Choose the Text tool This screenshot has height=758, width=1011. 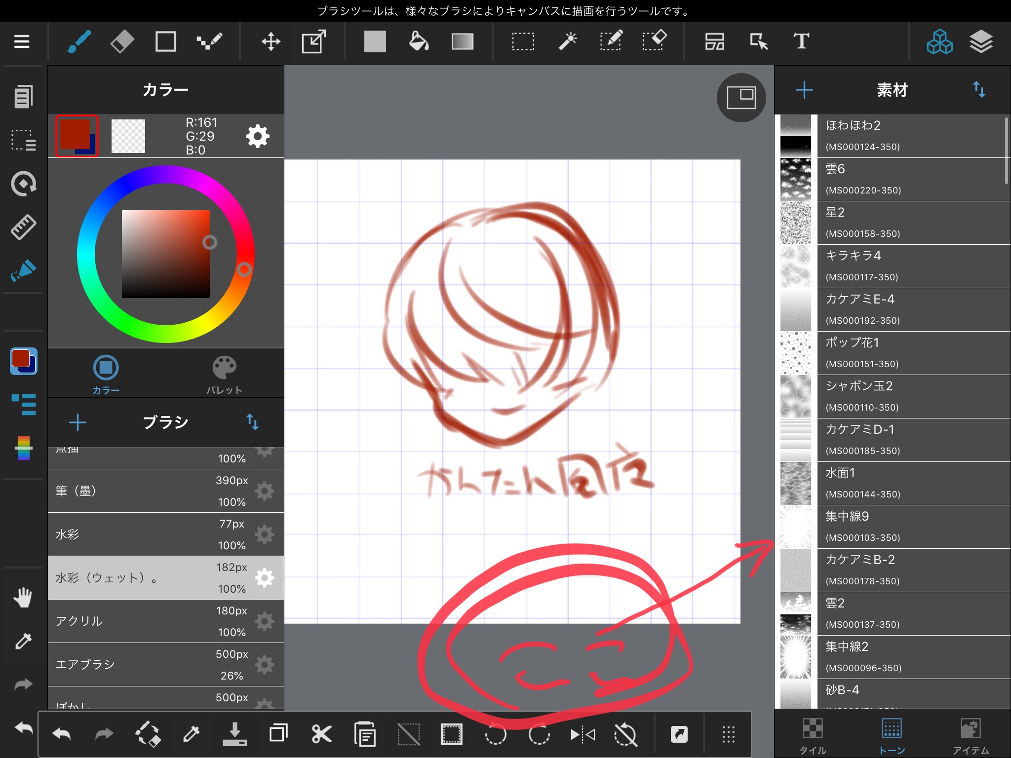[801, 41]
